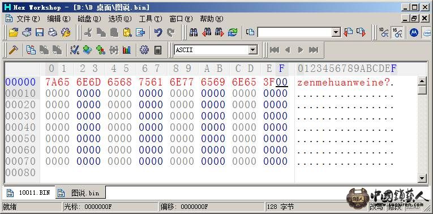The height and width of the screenshot is (214, 433).
Task: Select hex word 6E6D in first row
Action: tap(89, 82)
